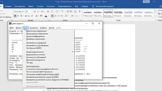Decrease font size with small A icon
Screen dimensions: 162x91
(x=38, y=12)
